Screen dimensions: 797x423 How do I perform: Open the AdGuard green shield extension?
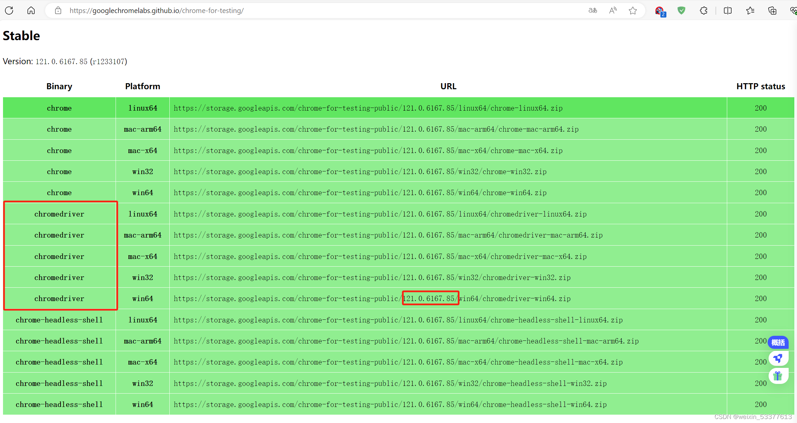(x=681, y=10)
